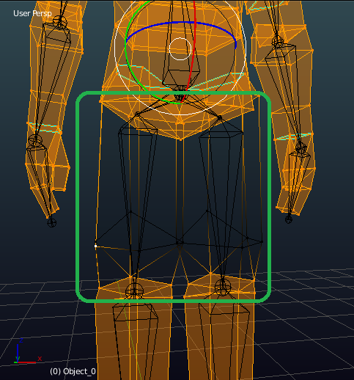Select the bone joint at the left-side wrist
354x380 pixels.
tap(35, 140)
